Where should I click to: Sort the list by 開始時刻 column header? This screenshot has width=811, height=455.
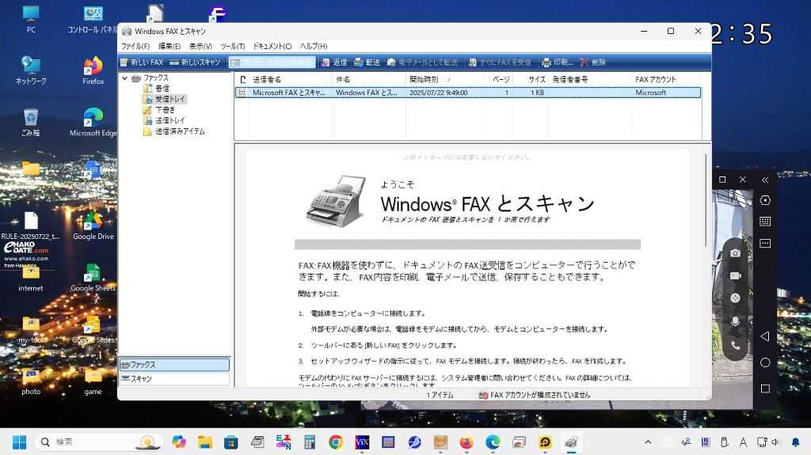pyautogui.click(x=428, y=80)
